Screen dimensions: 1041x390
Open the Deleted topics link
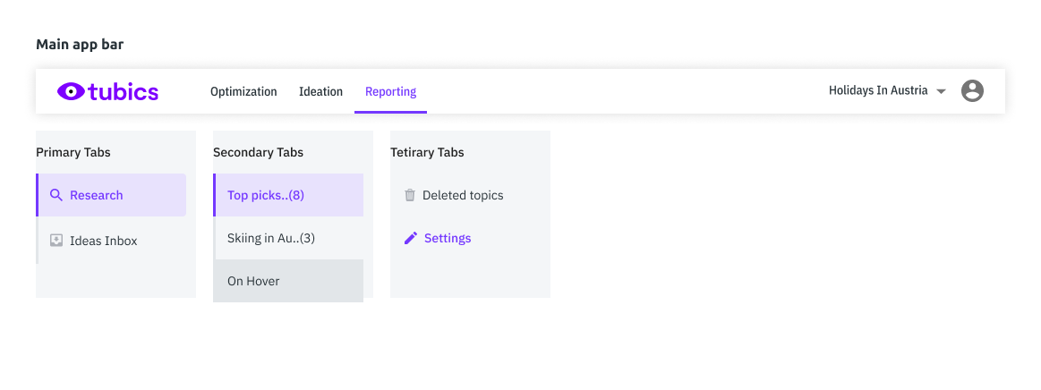point(463,195)
